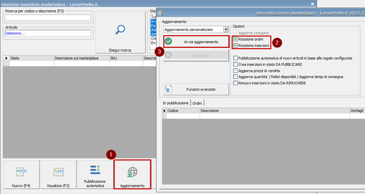Enable Rimuovi inserzioni in stato DA RIMUOVERE
365x194 pixels.
click(x=236, y=83)
